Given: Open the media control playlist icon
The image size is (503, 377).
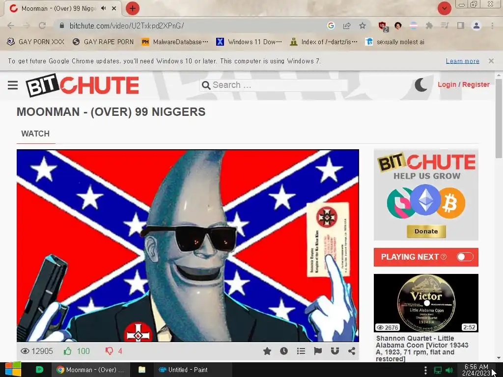Looking at the screenshot, I should point(445,26).
